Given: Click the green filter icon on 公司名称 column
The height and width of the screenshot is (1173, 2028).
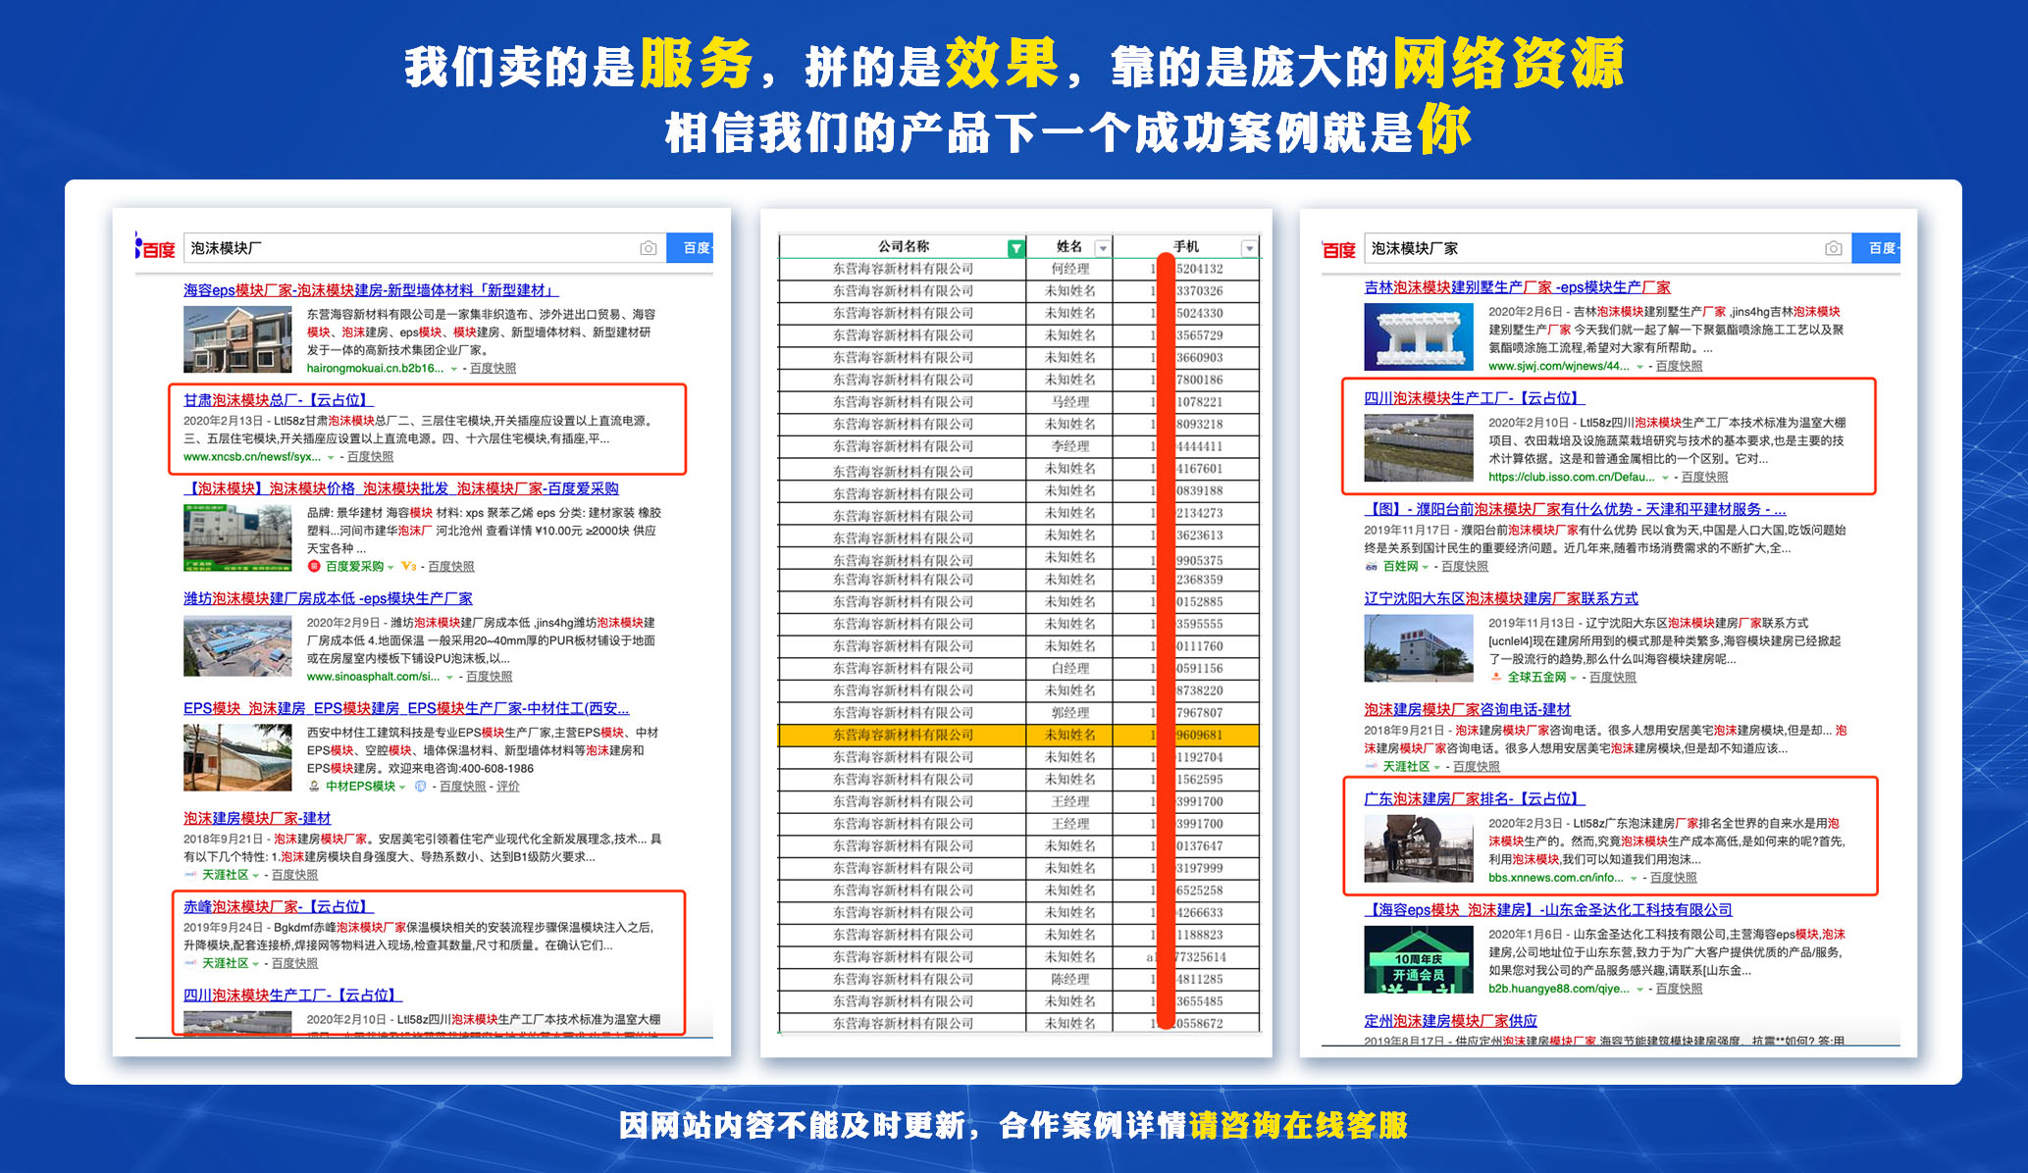Looking at the screenshot, I should click(1016, 248).
